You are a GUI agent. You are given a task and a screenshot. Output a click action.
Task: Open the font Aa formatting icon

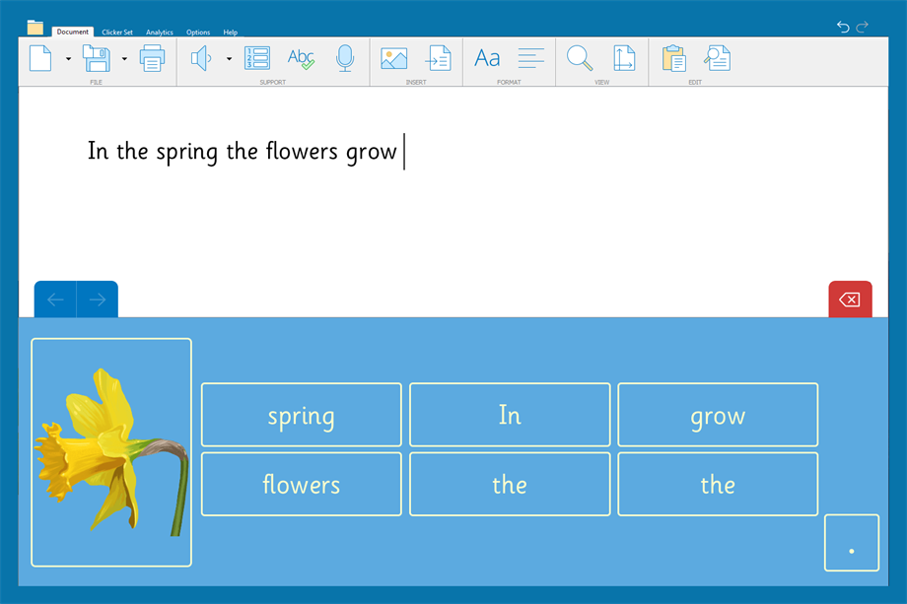pyautogui.click(x=487, y=59)
